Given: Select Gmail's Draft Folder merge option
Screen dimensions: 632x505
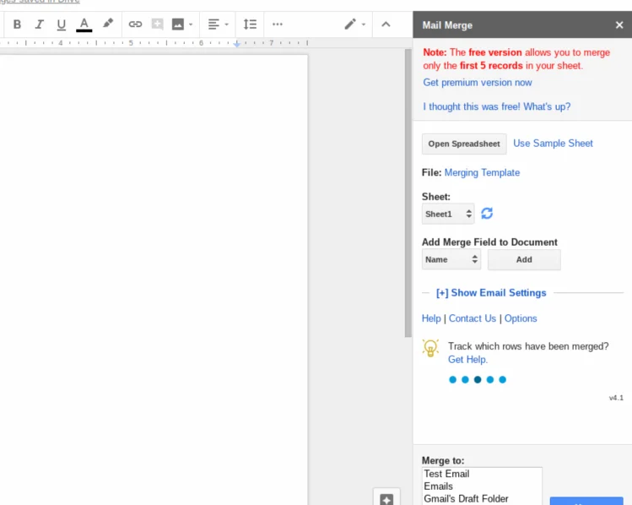Looking at the screenshot, I should point(482,498).
